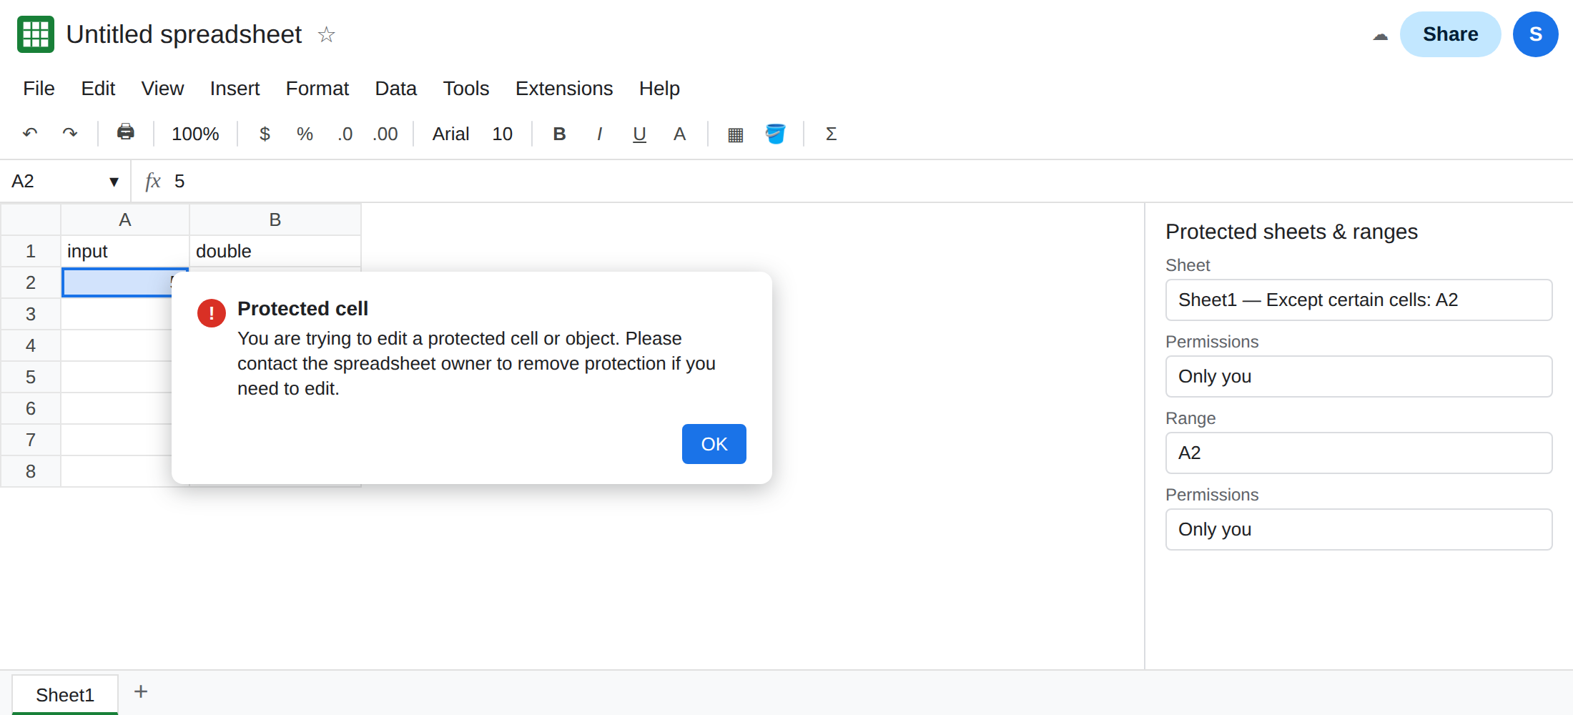Open the fill color bucket
The height and width of the screenshot is (715, 1573).
coord(776,134)
